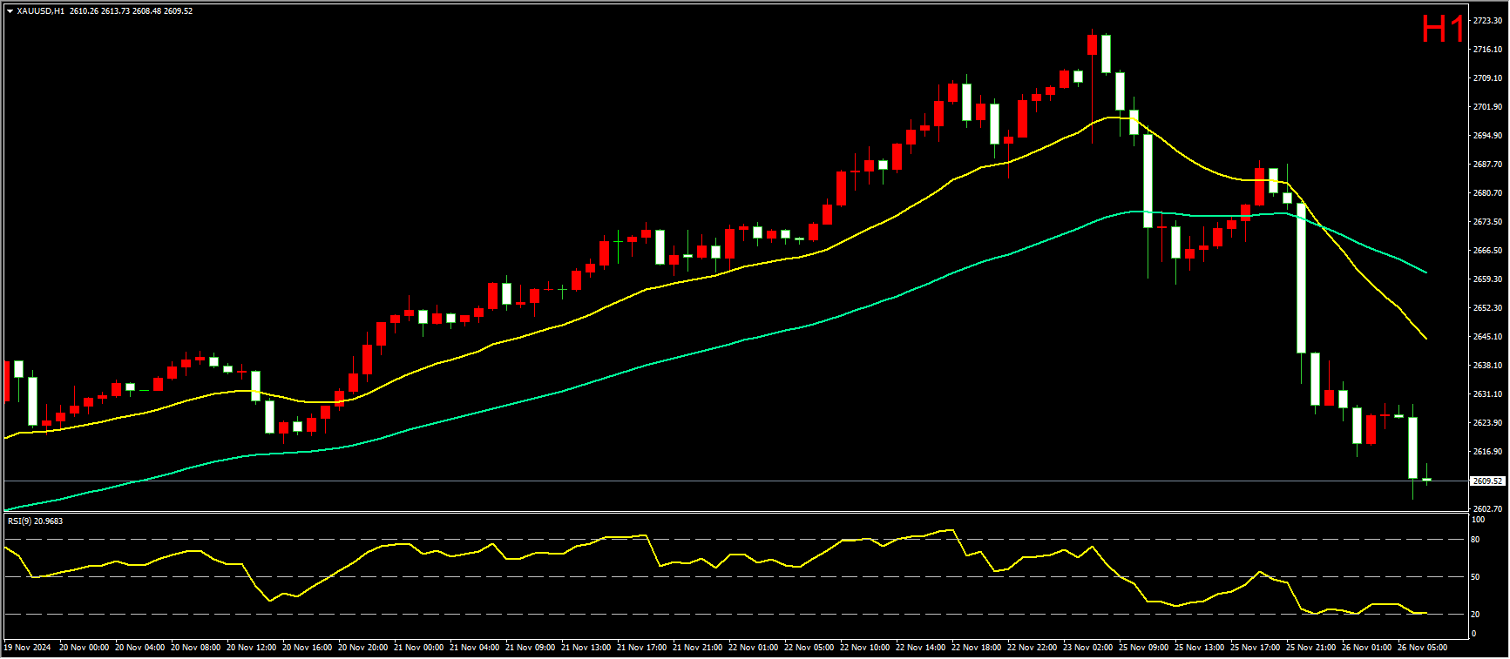
Task: Click the XAUUSD,H1 symbol title
Action: point(40,11)
